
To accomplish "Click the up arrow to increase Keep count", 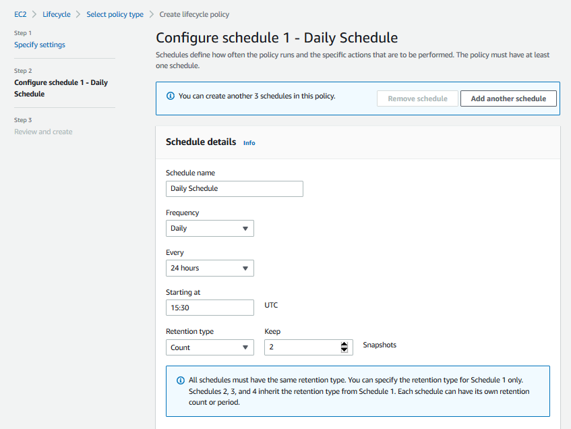I will tap(343, 344).
